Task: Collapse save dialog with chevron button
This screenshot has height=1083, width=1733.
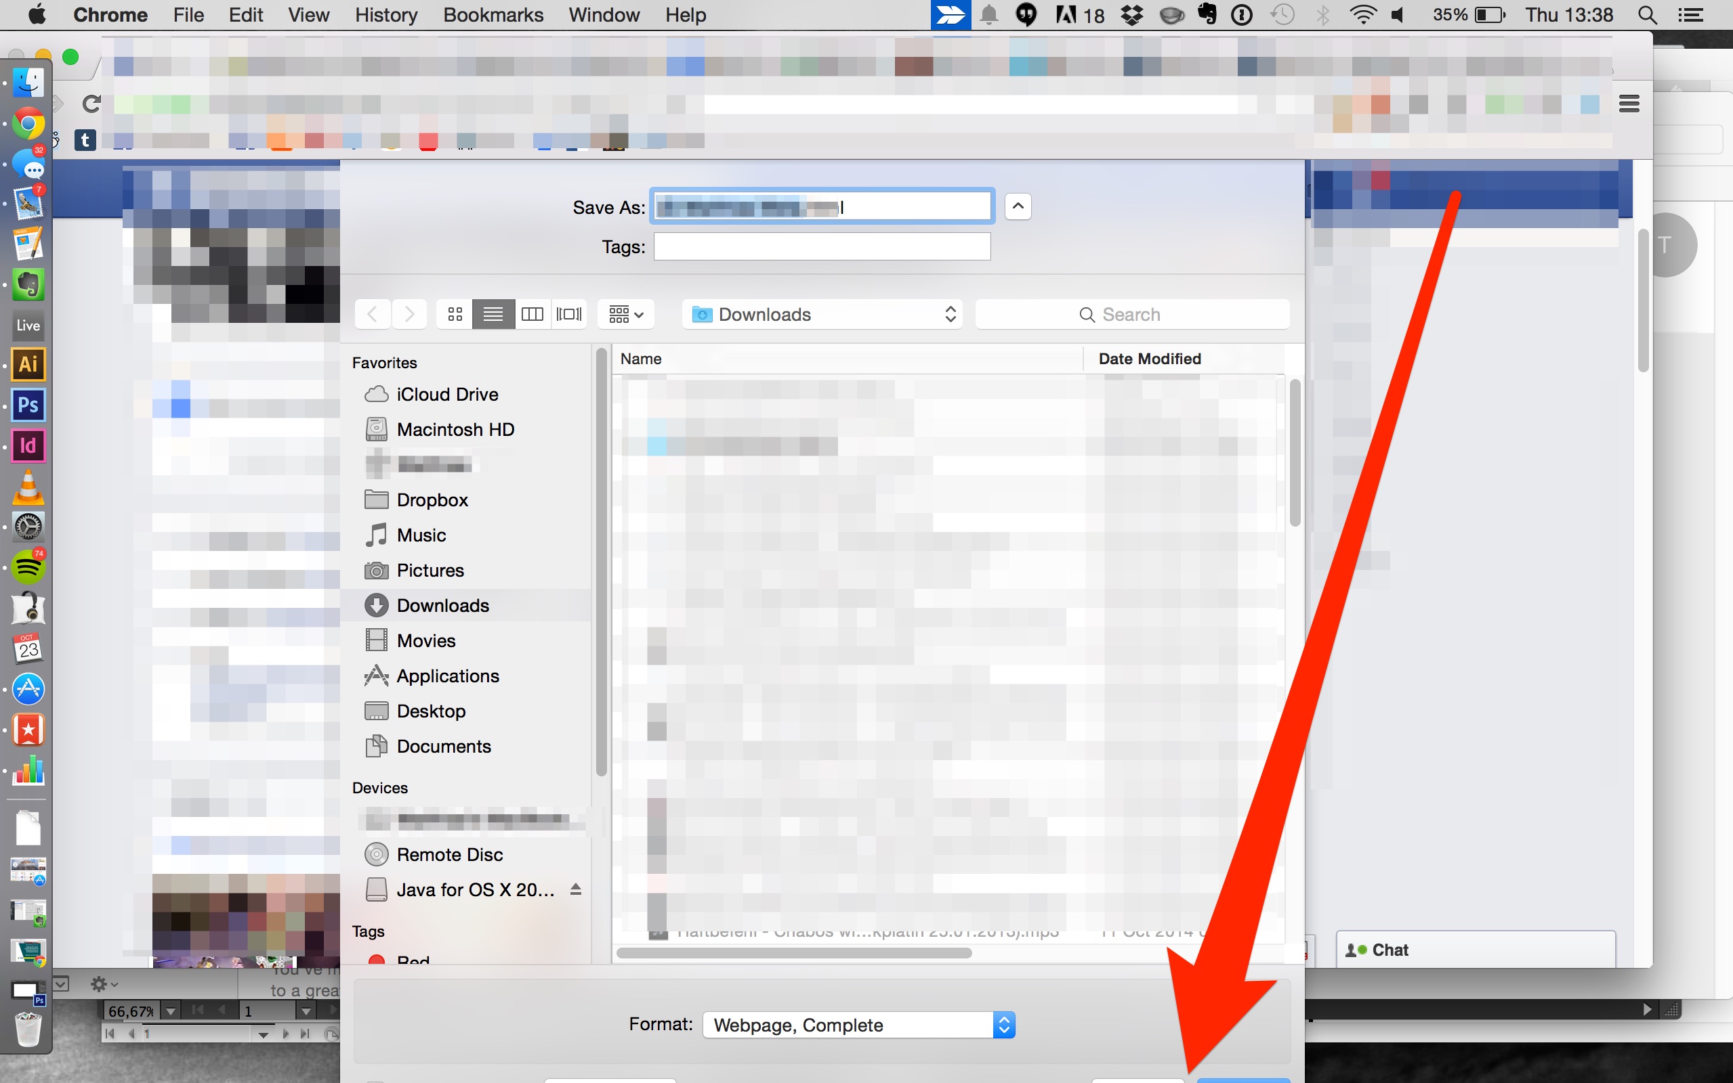Action: (1018, 206)
